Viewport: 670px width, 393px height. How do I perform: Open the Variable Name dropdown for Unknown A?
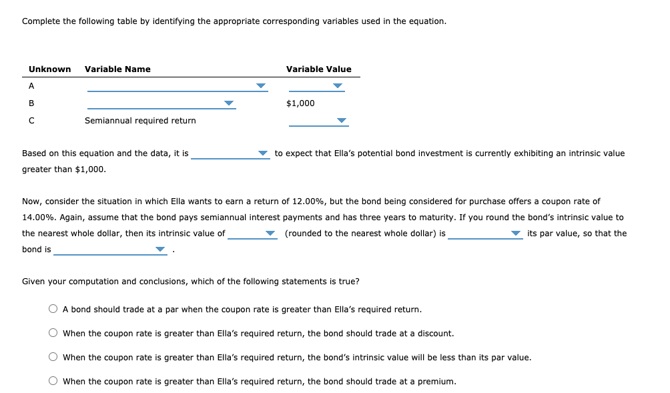(261, 85)
